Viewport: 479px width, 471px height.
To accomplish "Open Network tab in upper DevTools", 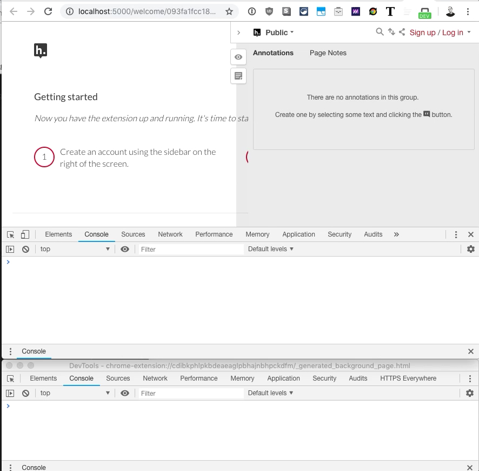I will coord(170,234).
